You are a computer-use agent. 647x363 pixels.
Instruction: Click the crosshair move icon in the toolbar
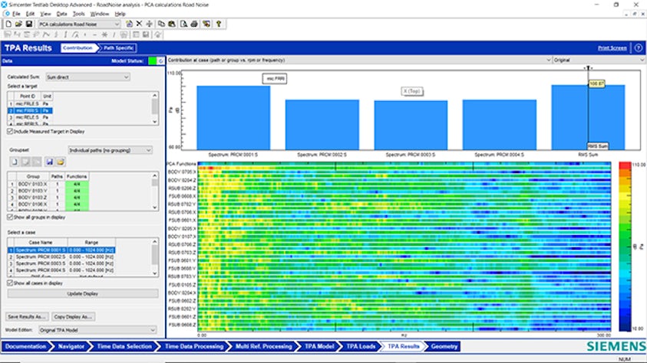tap(150, 24)
